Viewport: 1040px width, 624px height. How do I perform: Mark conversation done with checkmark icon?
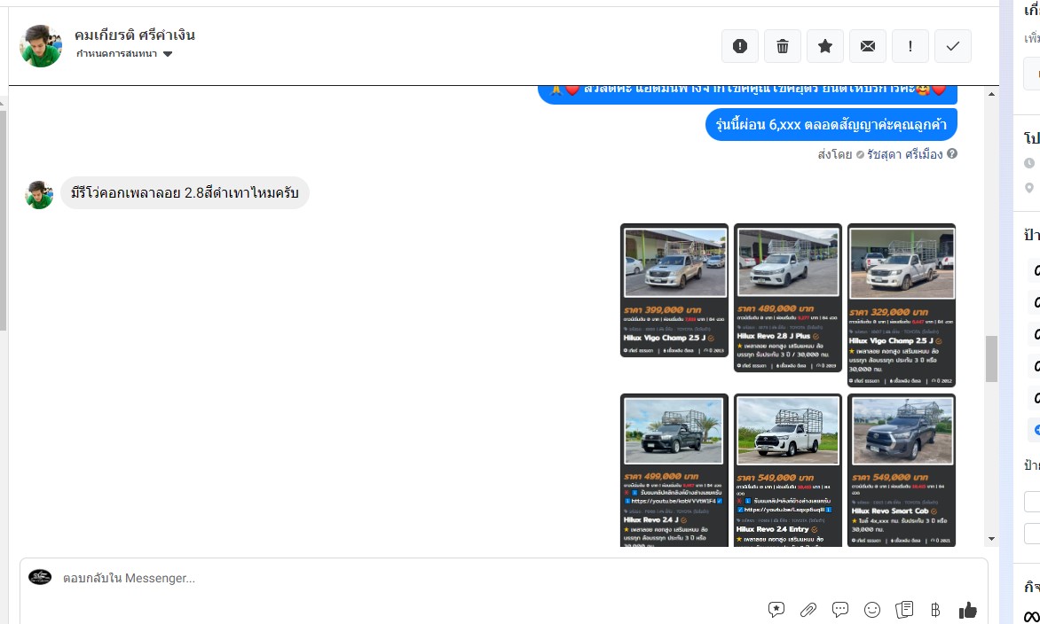coord(952,46)
